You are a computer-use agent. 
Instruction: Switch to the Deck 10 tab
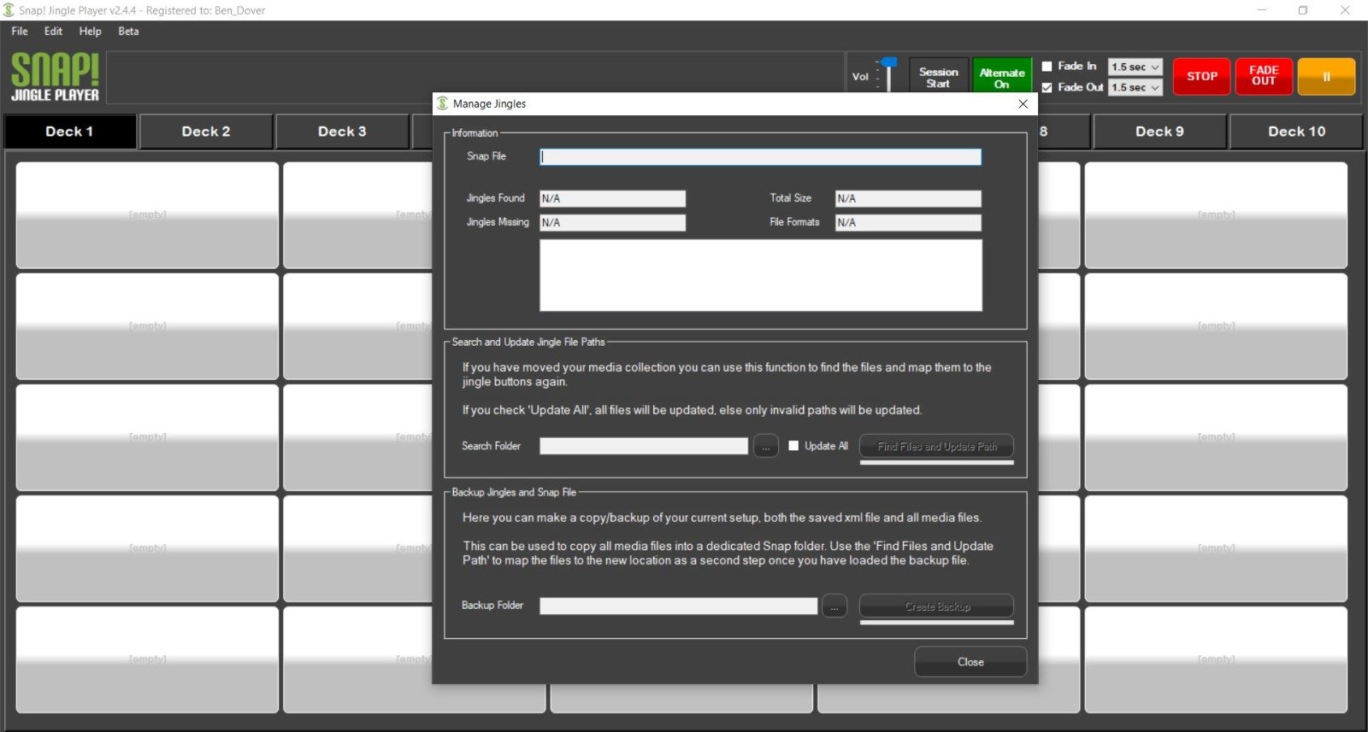pos(1296,132)
